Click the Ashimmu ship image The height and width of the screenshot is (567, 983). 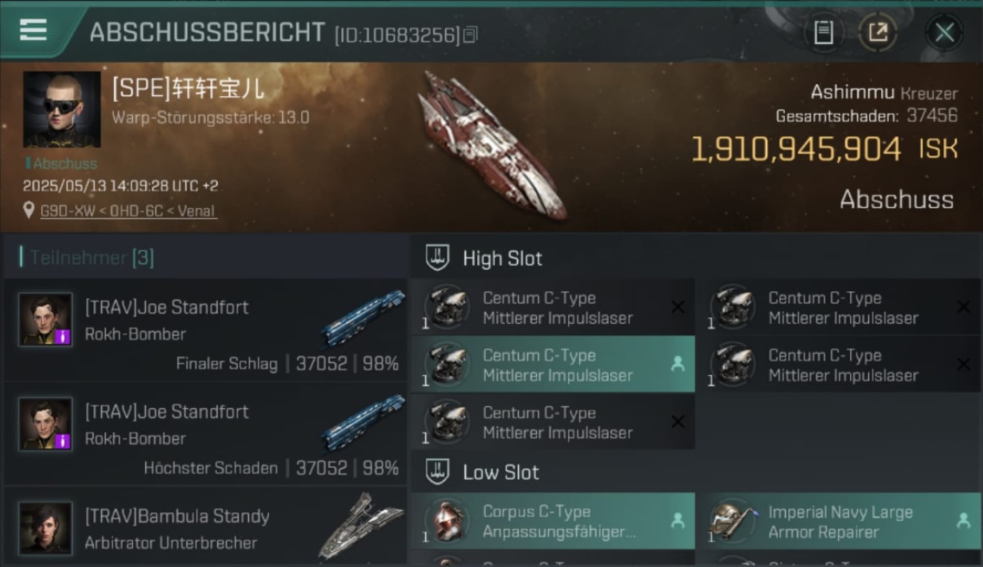tap(493, 145)
